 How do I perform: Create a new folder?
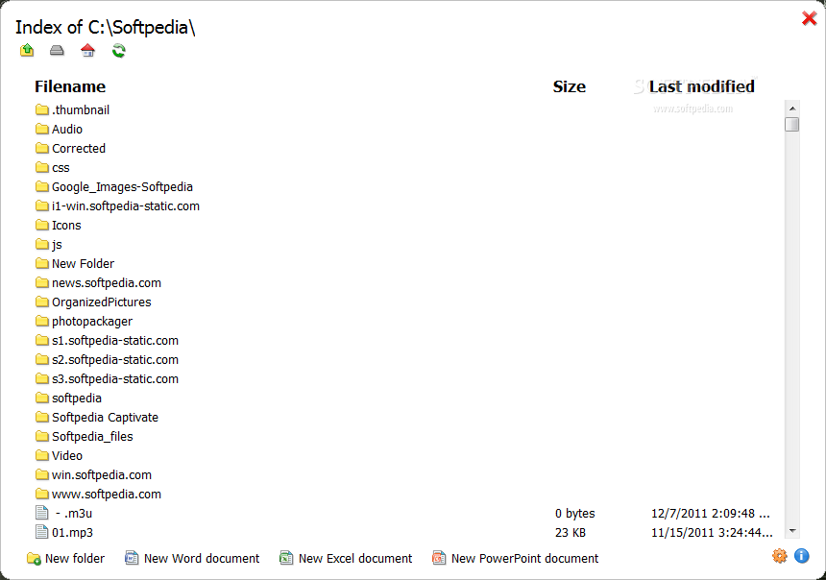66,559
